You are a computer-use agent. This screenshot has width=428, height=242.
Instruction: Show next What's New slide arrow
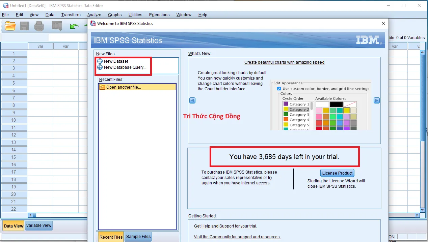(377, 100)
